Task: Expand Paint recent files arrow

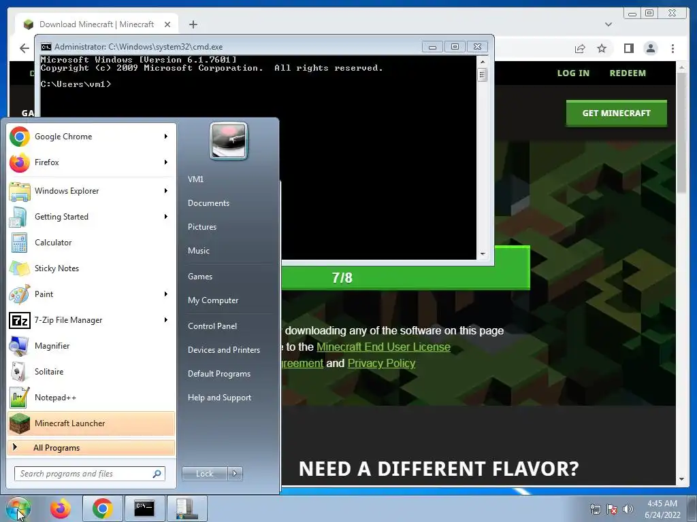Action: [x=166, y=294]
